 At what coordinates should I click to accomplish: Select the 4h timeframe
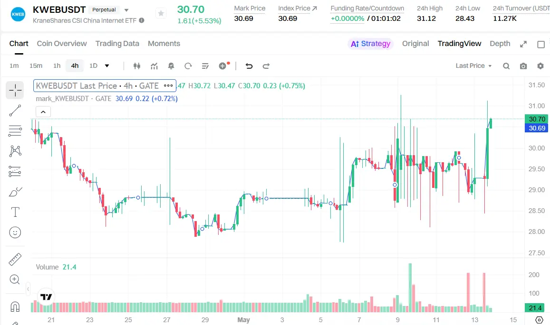(x=75, y=66)
